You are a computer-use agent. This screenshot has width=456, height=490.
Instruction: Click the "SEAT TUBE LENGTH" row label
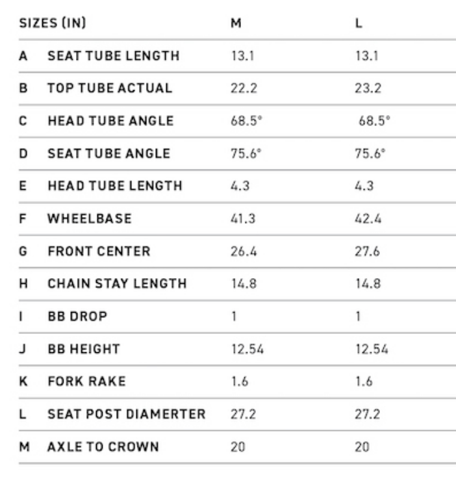pos(113,55)
